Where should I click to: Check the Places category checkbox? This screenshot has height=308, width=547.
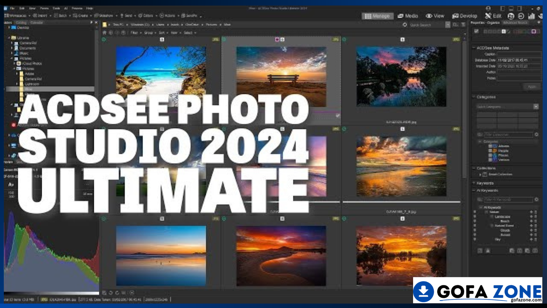(490, 155)
